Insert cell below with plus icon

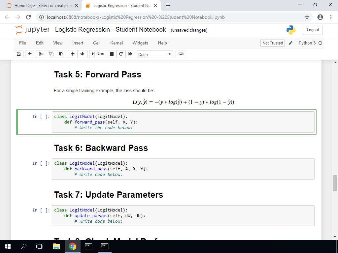30,54
